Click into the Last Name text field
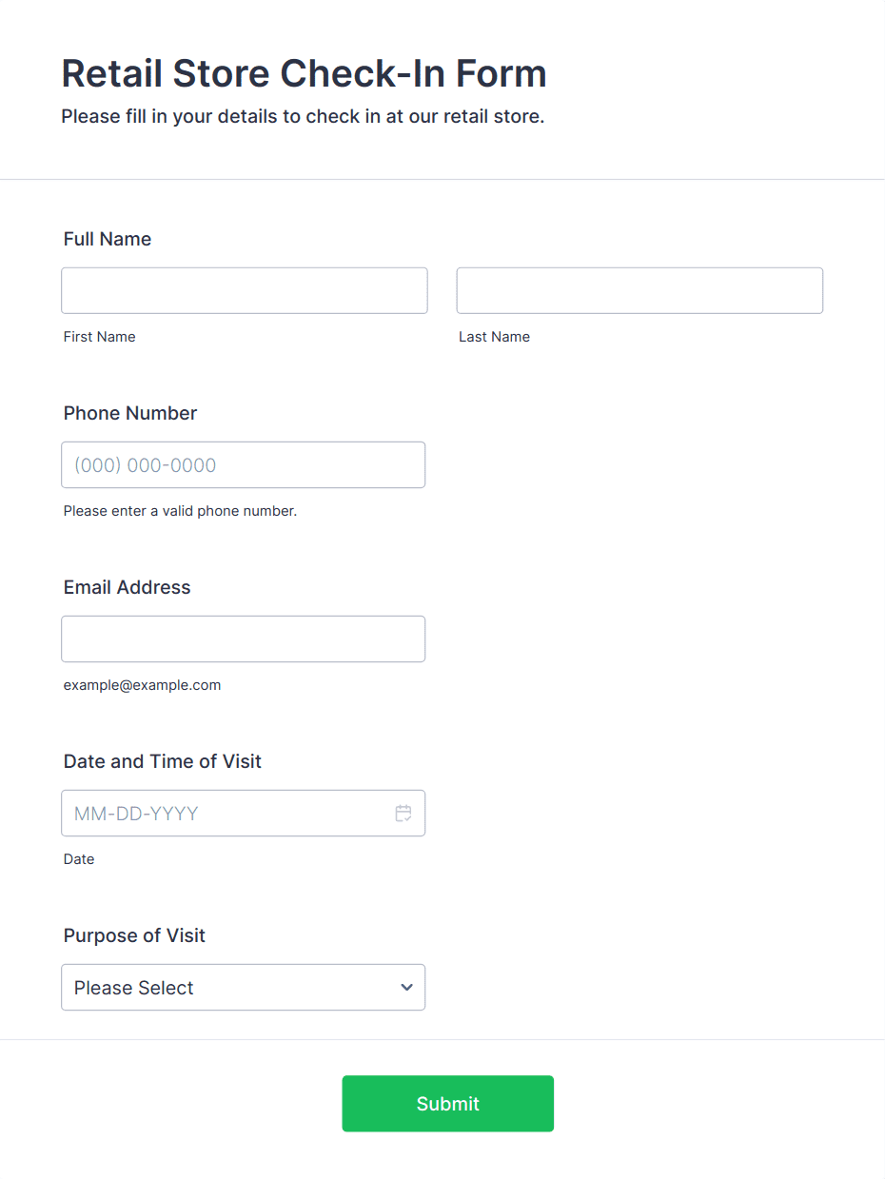 639,291
